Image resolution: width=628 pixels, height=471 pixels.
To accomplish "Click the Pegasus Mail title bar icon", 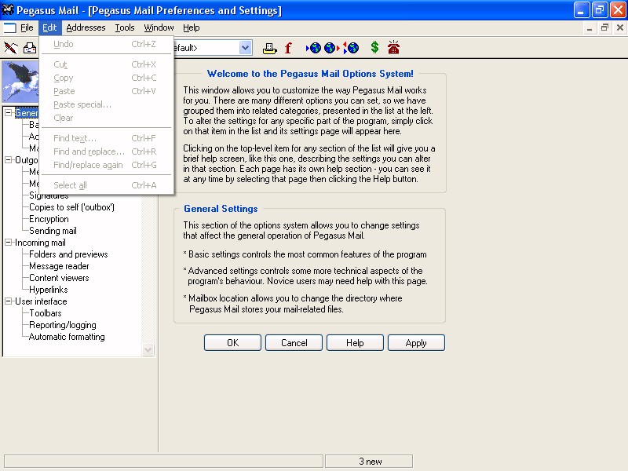I will (x=8, y=9).
